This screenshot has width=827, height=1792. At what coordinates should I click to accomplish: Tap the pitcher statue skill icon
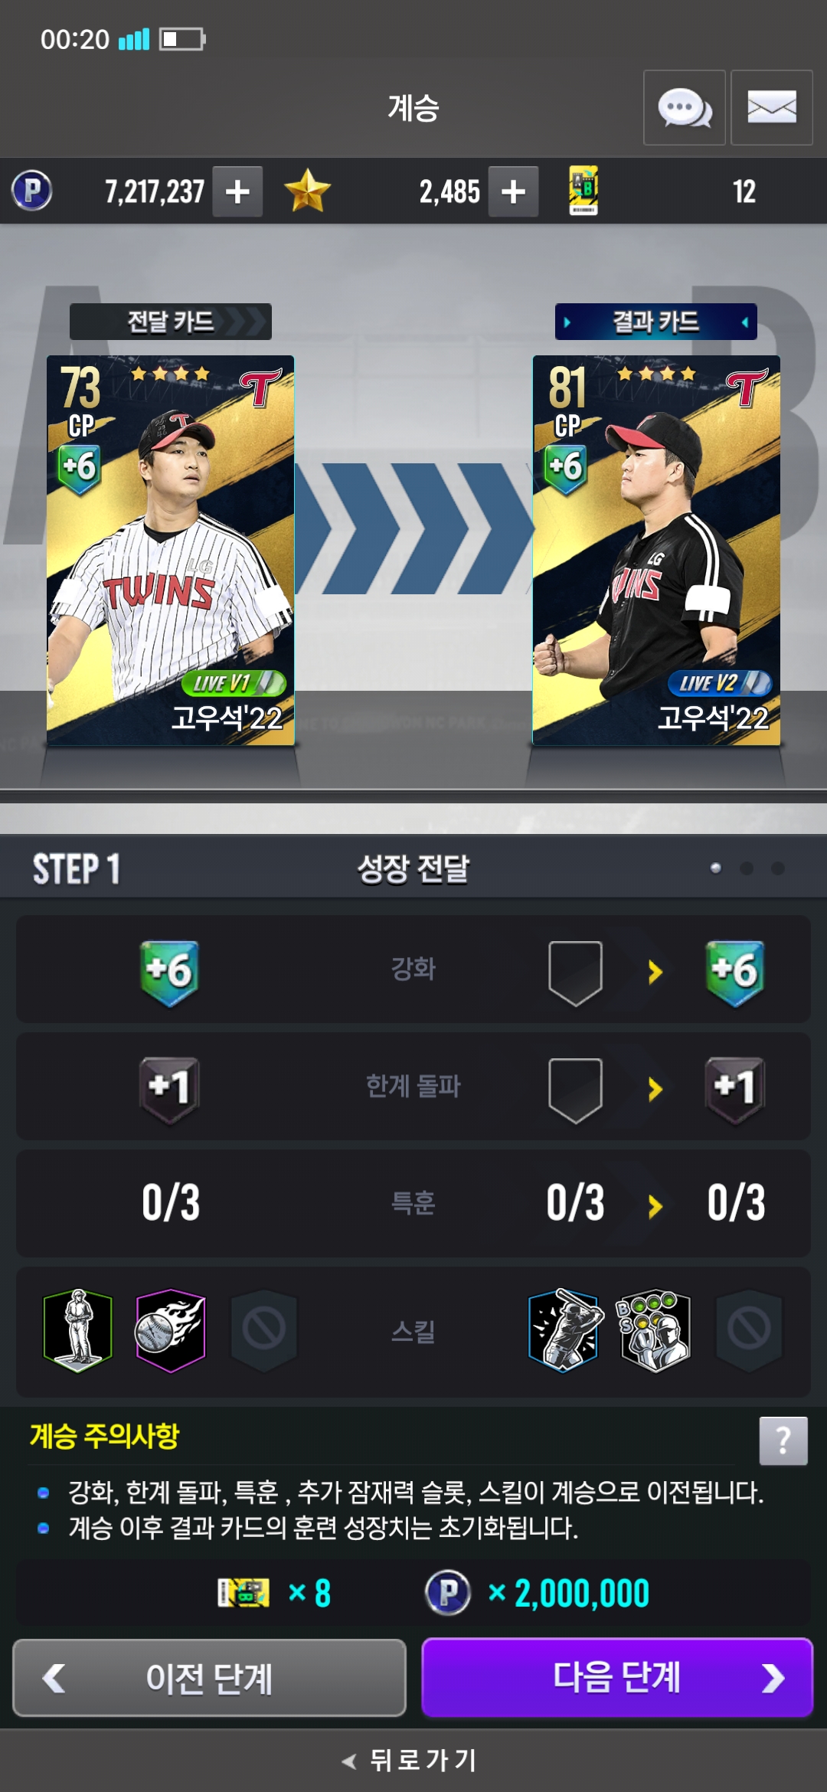coord(78,1331)
